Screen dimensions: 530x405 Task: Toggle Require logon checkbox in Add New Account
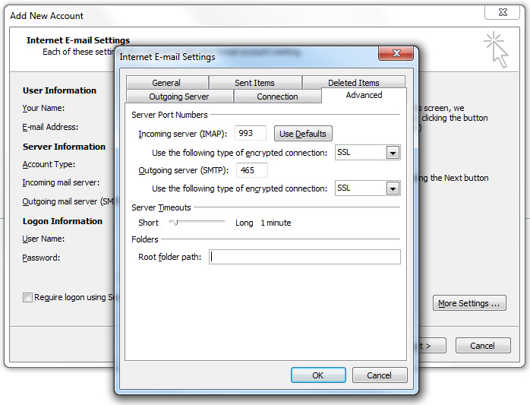(28, 297)
